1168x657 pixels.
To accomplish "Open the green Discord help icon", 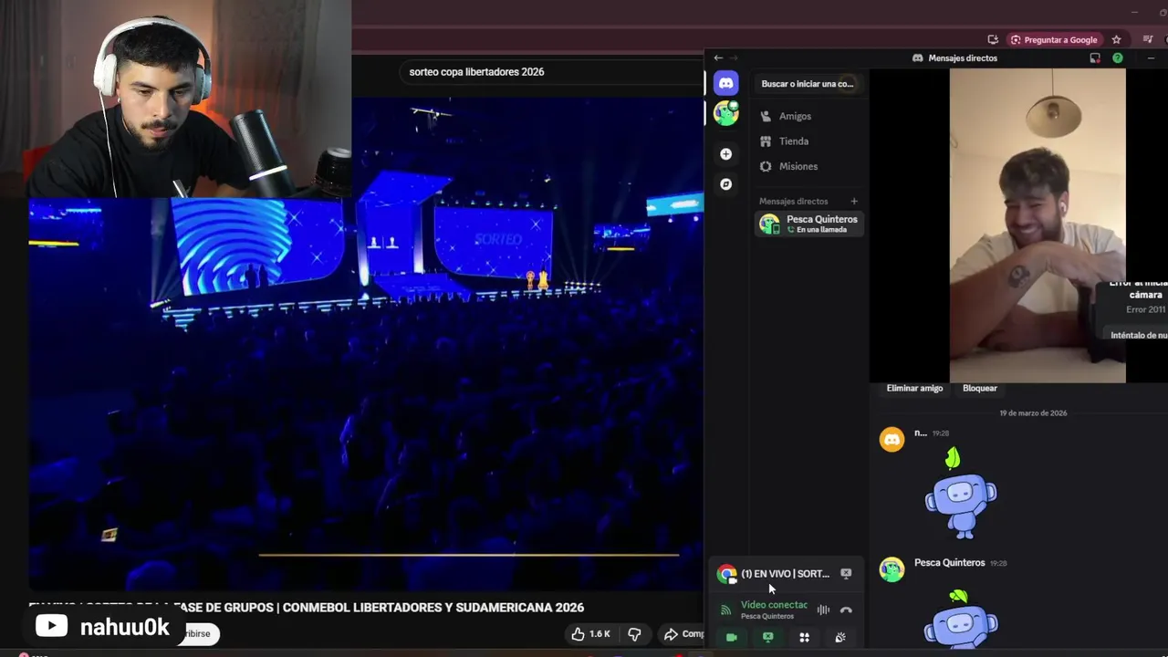I will coord(1118,57).
